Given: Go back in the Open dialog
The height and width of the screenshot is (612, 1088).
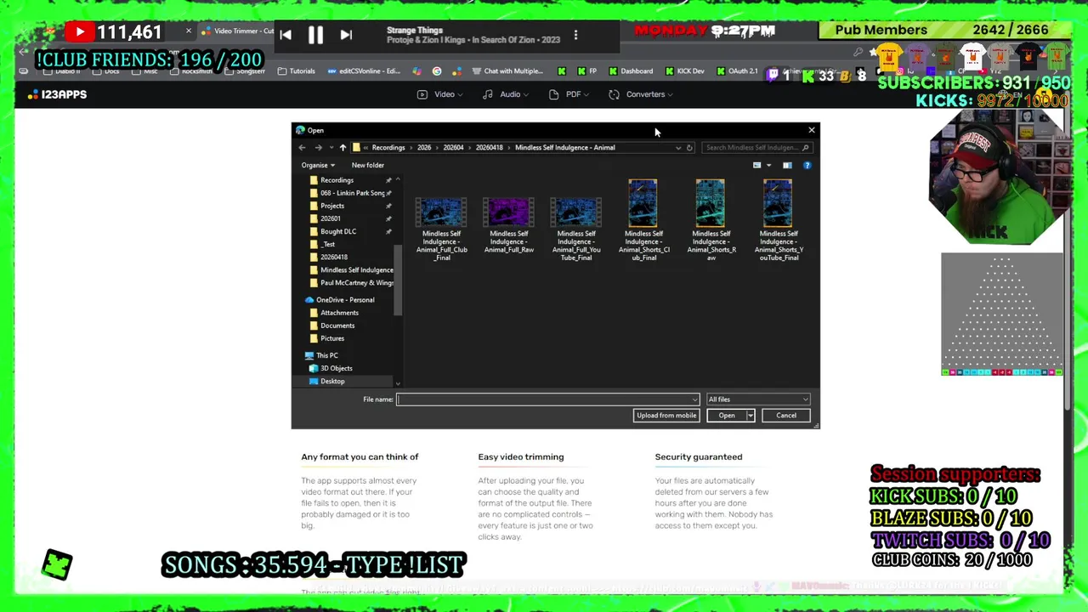Looking at the screenshot, I should (302, 148).
